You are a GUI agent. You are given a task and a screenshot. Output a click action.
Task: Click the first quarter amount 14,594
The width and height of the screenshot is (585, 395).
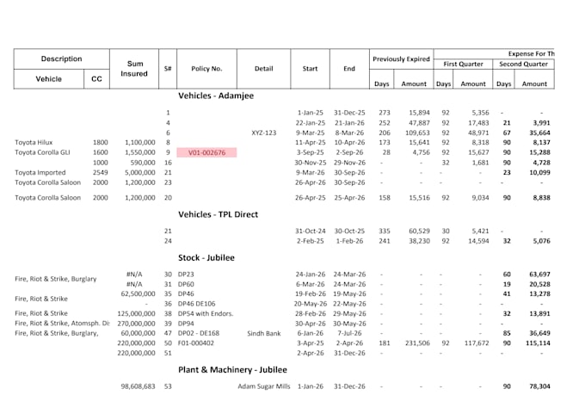point(478,241)
